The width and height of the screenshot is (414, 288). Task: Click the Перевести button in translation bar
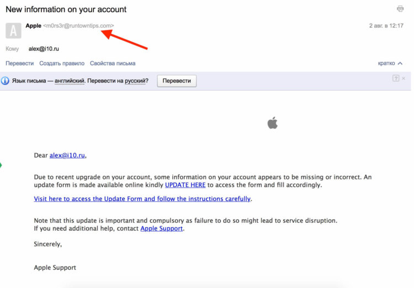click(177, 81)
